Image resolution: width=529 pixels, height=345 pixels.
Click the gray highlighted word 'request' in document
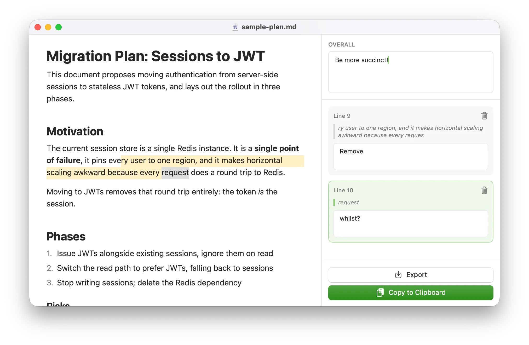pos(175,172)
